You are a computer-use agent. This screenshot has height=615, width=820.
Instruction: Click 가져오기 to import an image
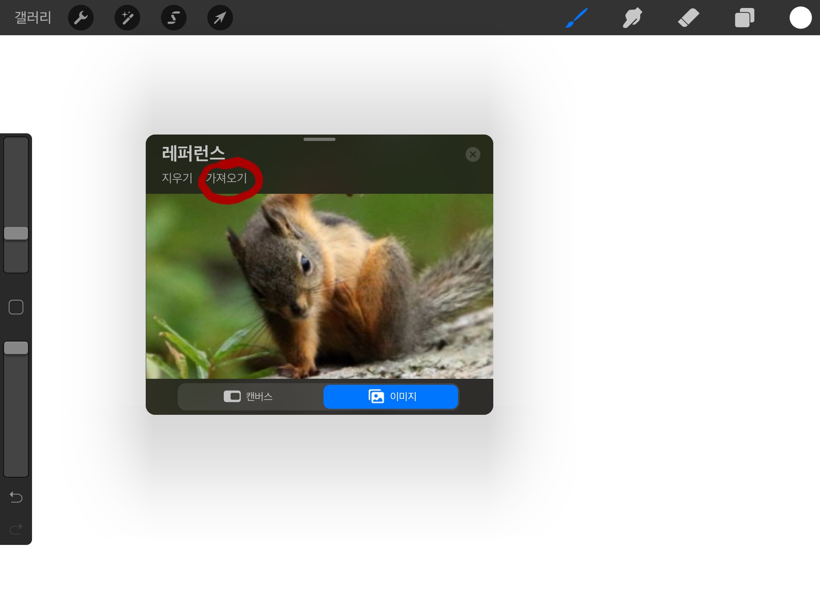227,178
